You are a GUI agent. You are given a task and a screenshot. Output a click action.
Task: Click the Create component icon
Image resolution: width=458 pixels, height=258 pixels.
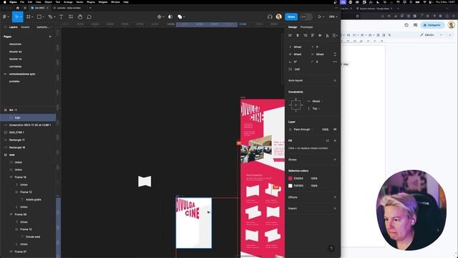(x=160, y=17)
